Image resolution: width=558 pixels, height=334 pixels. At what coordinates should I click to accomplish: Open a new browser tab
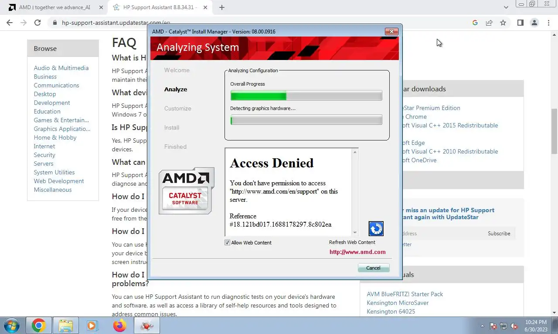[x=222, y=7]
